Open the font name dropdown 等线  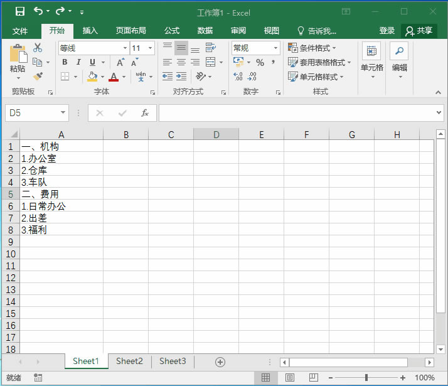[x=123, y=48]
